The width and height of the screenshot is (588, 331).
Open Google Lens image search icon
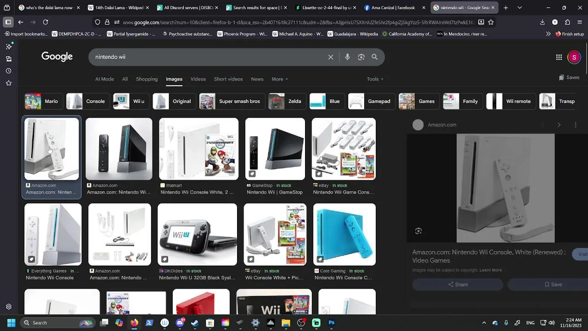(361, 57)
